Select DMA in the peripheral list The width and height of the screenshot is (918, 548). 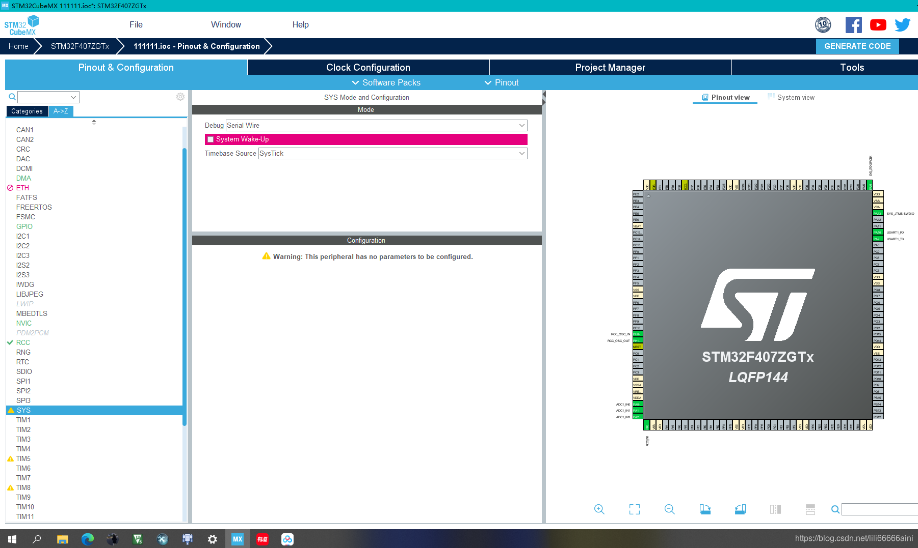23,178
